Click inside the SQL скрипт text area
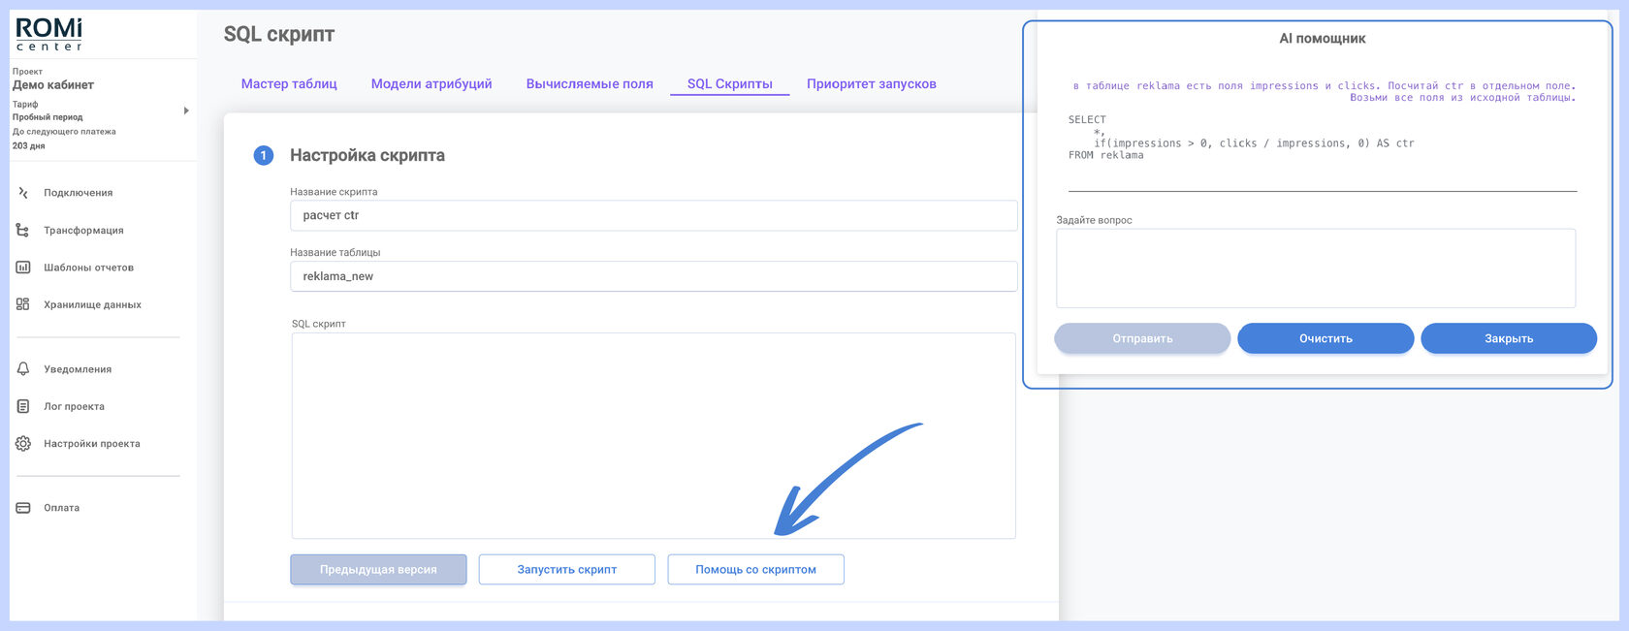The image size is (1629, 631). 654,435
